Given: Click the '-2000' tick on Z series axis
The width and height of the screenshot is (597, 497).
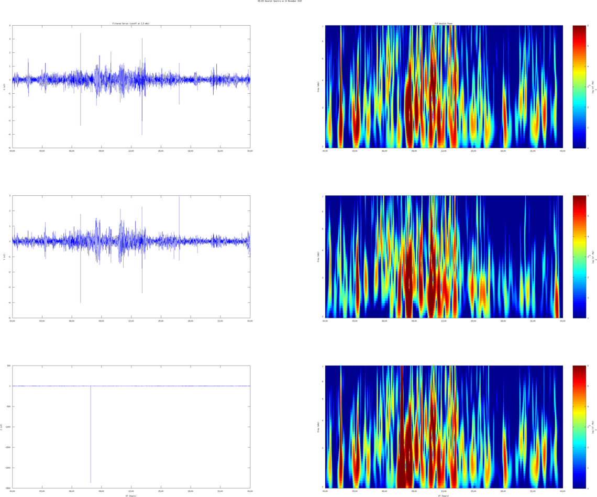Looking at the screenshot, I should pos(8,468).
